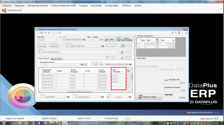Screen dimensions: 224x125
Task: Click the Registre seu chamado link
Action: pos(15,118)
